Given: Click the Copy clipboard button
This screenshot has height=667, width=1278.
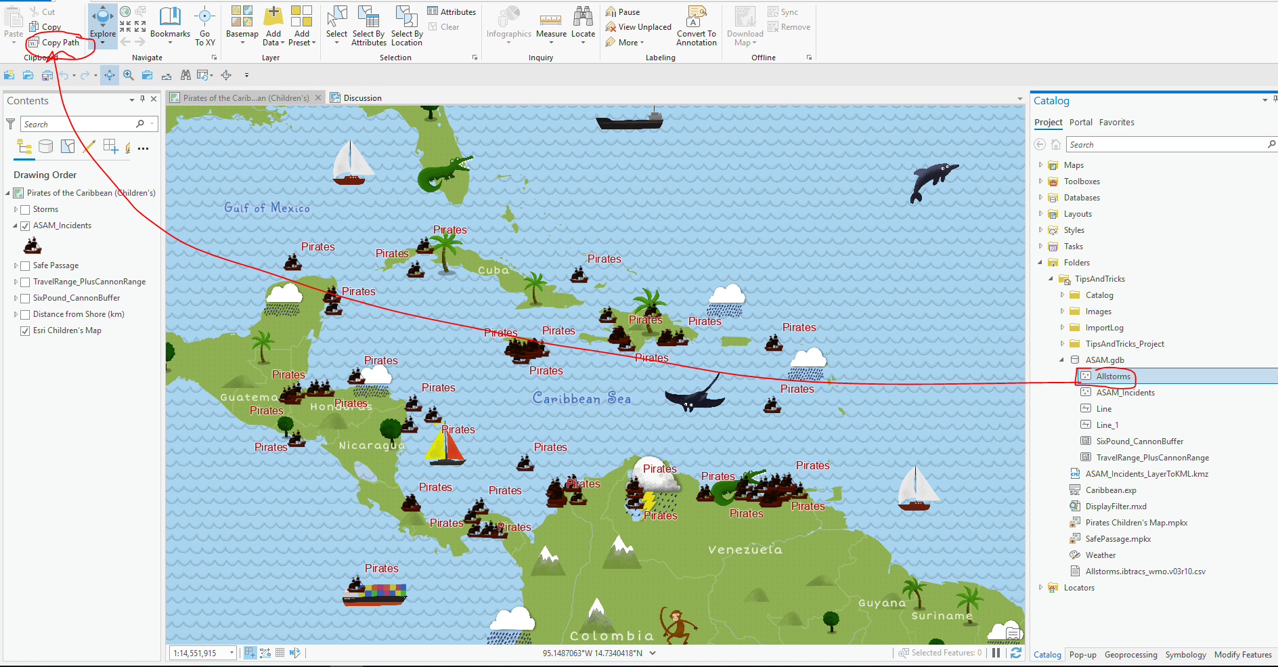Looking at the screenshot, I should click(45, 27).
